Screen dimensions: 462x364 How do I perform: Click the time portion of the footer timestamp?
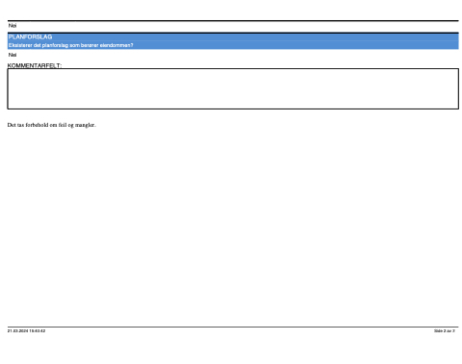point(38,330)
